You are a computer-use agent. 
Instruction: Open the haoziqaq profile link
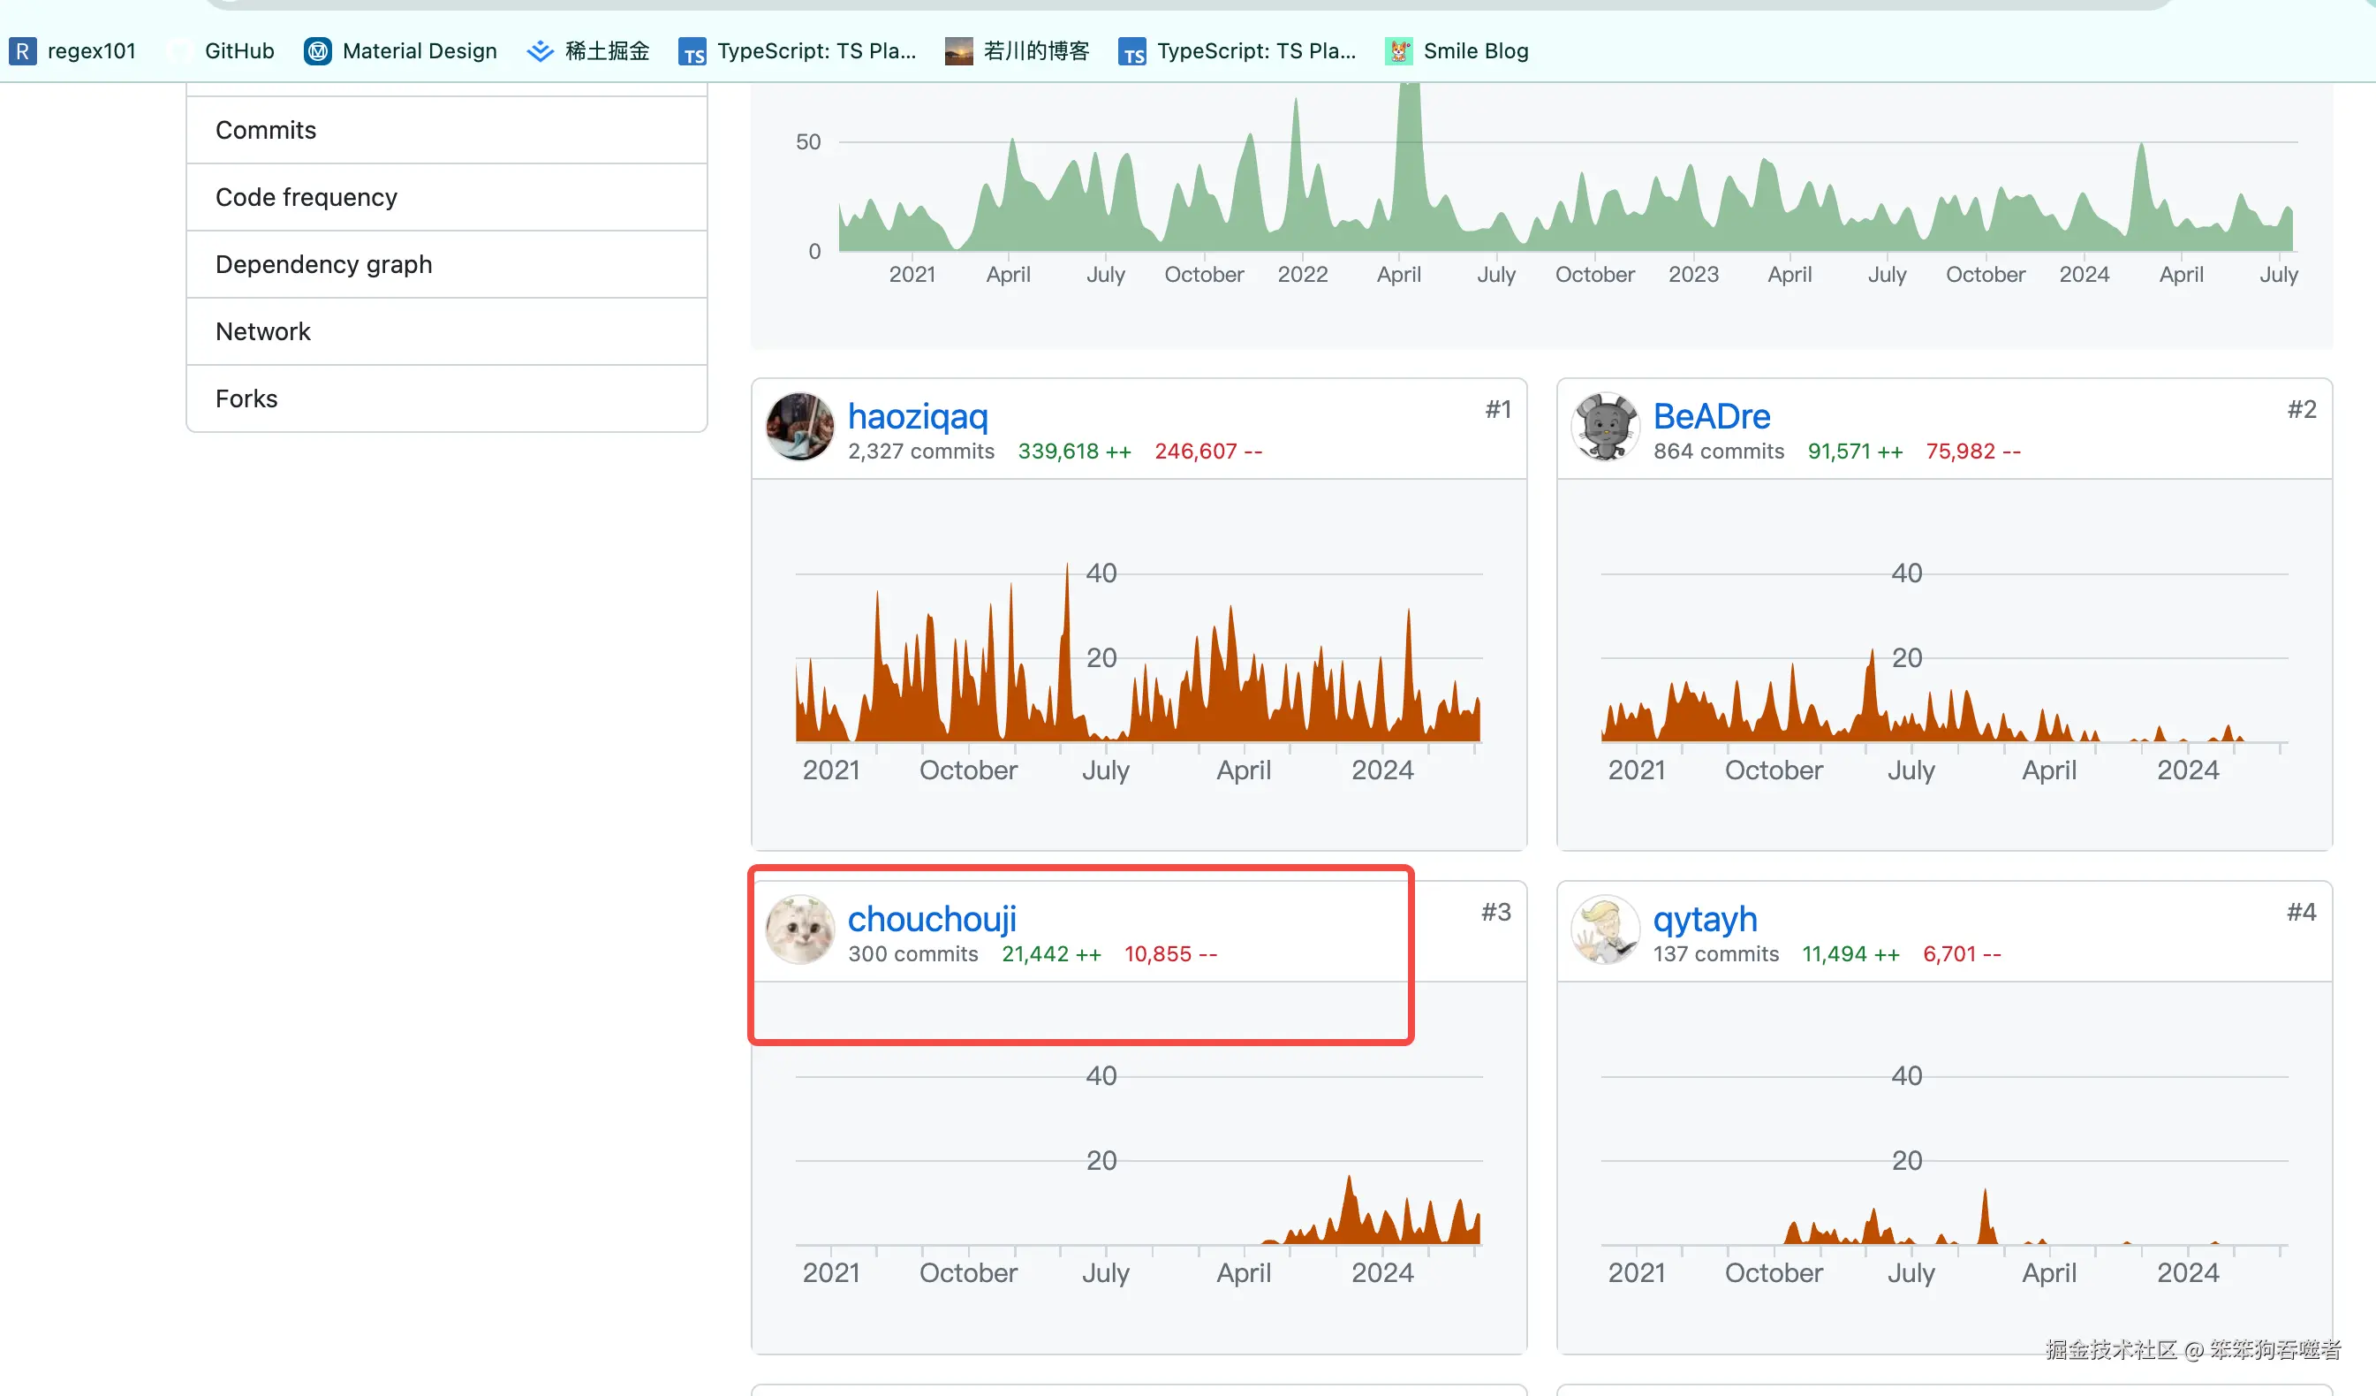point(918,416)
